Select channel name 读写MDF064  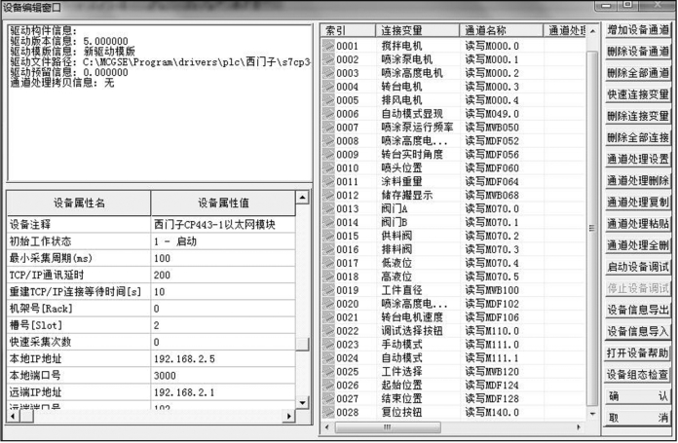point(492,181)
